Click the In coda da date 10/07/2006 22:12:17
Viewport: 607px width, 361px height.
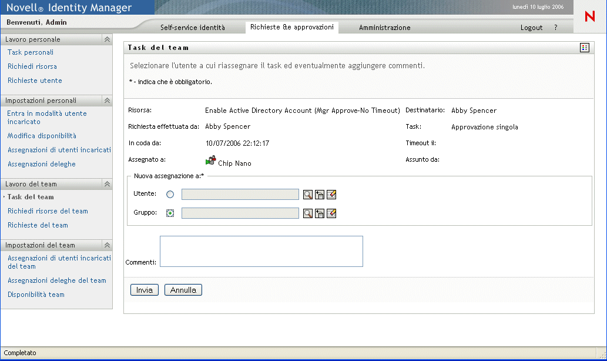tap(237, 143)
